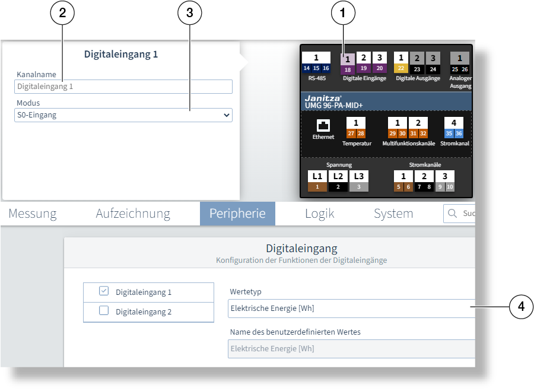Click the Ethernet port icon on the device

click(322, 126)
